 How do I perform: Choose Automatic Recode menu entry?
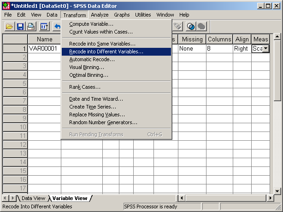click(x=117, y=59)
